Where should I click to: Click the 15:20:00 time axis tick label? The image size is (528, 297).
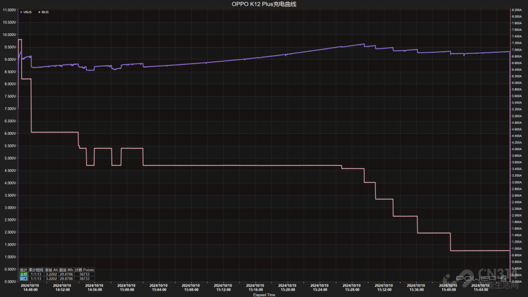[x=288, y=290]
